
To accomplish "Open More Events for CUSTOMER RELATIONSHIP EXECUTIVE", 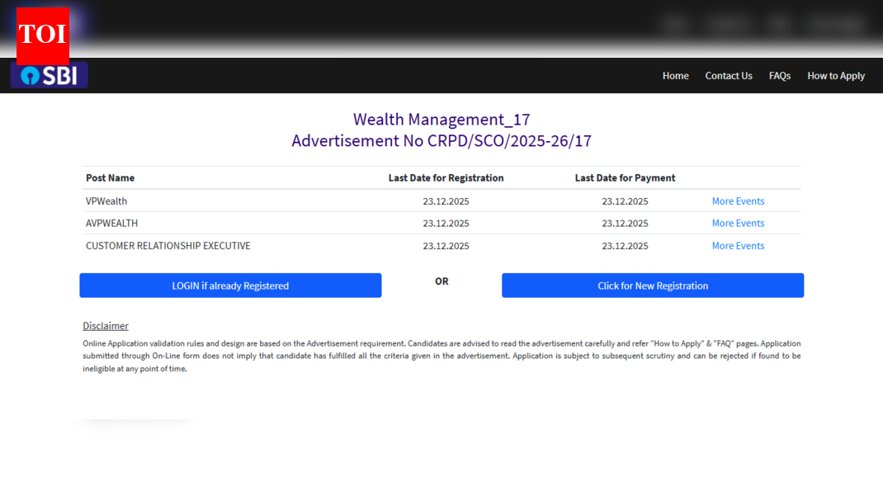I will pos(738,245).
